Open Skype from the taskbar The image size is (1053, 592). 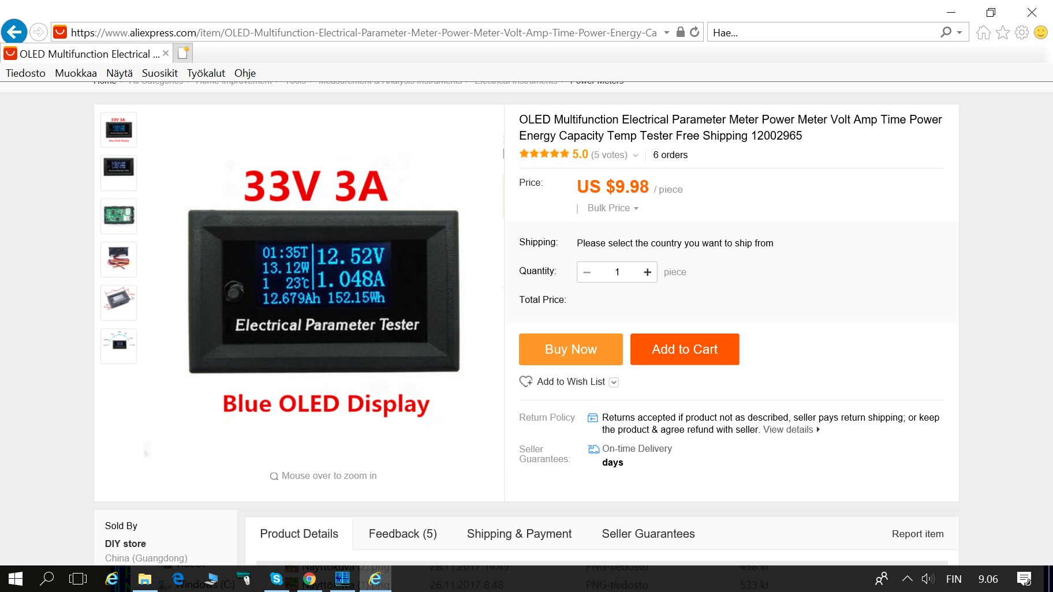tap(276, 579)
